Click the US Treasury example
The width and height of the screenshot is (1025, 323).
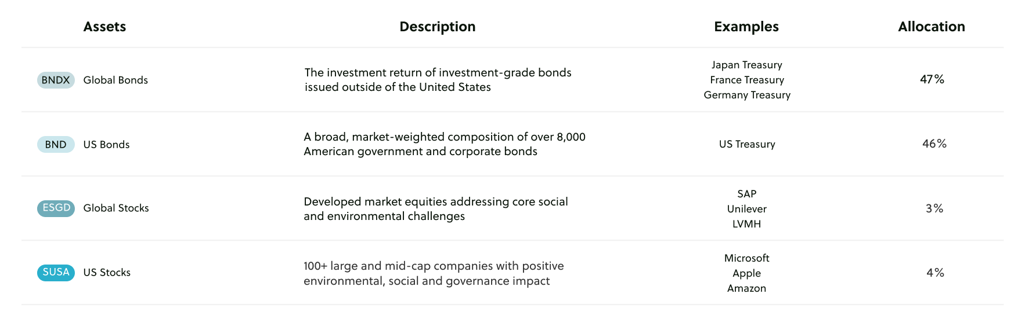pos(746,144)
